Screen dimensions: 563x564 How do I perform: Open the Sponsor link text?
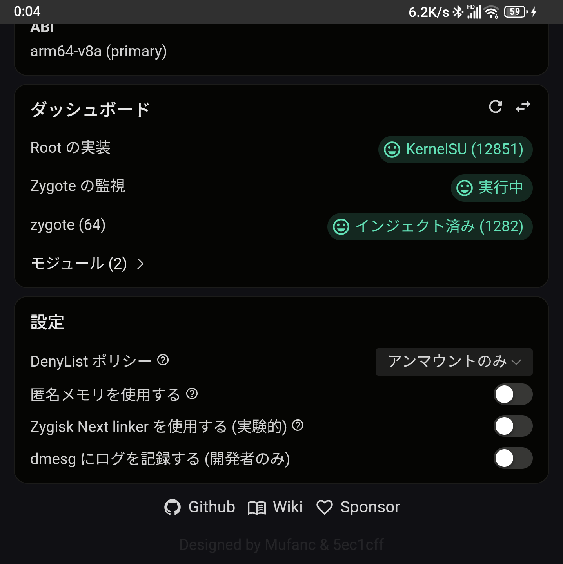pyautogui.click(x=370, y=507)
